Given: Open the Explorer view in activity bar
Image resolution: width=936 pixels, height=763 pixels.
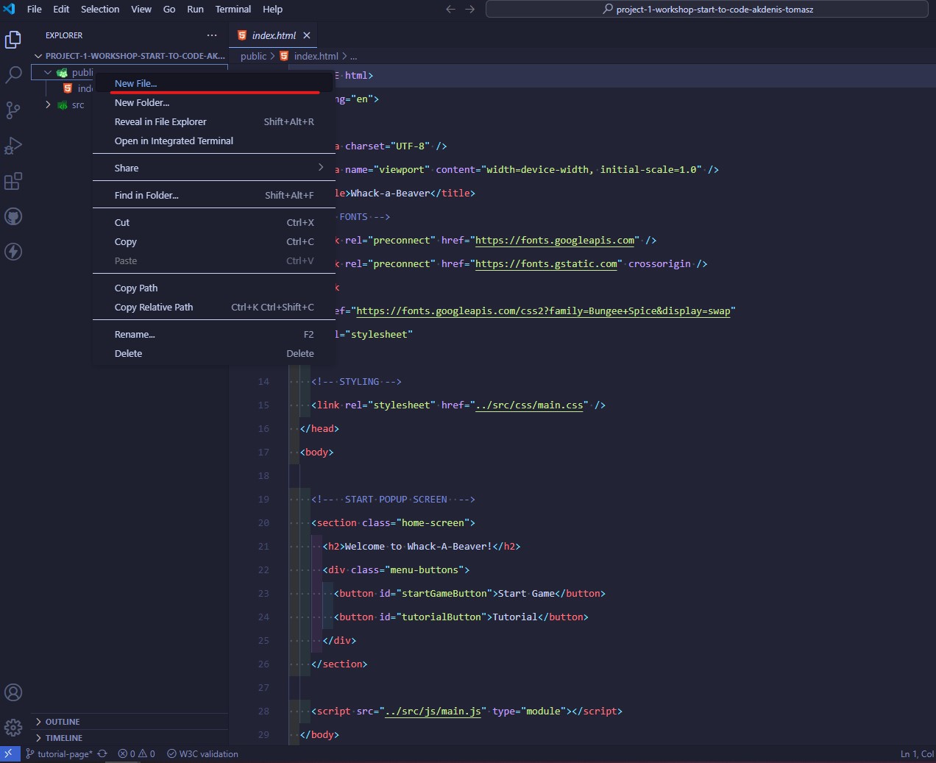Looking at the screenshot, I should (13, 40).
